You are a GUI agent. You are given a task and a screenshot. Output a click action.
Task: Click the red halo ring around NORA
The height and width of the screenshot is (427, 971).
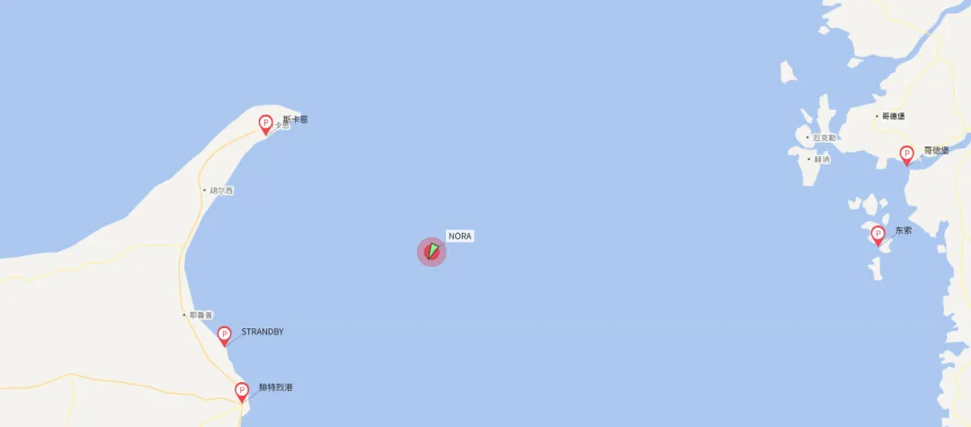[432, 252]
